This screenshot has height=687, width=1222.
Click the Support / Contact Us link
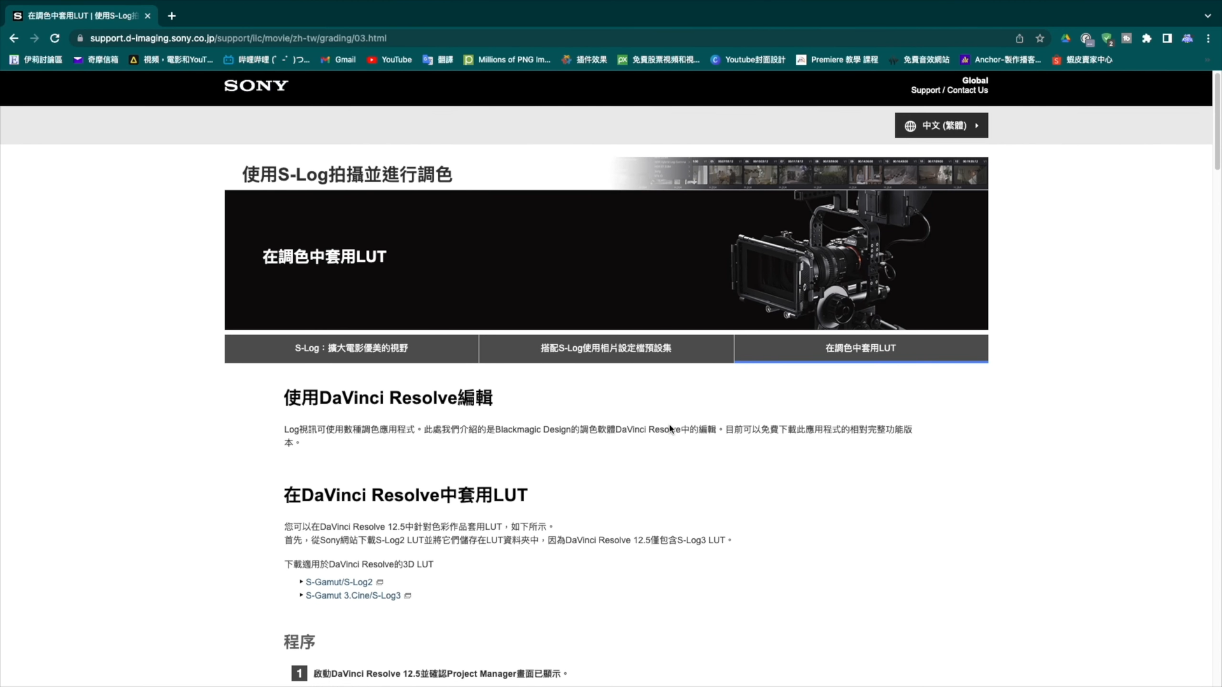pyautogui.click(x=949, y=90)
